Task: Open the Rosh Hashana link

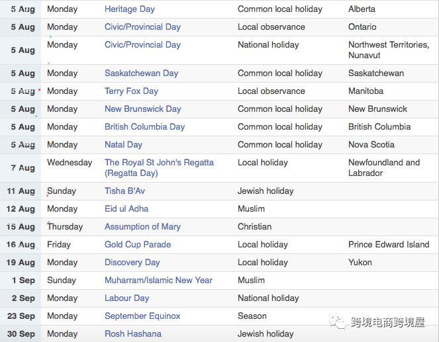Action: pyautogui.click(x=133, y=334)
